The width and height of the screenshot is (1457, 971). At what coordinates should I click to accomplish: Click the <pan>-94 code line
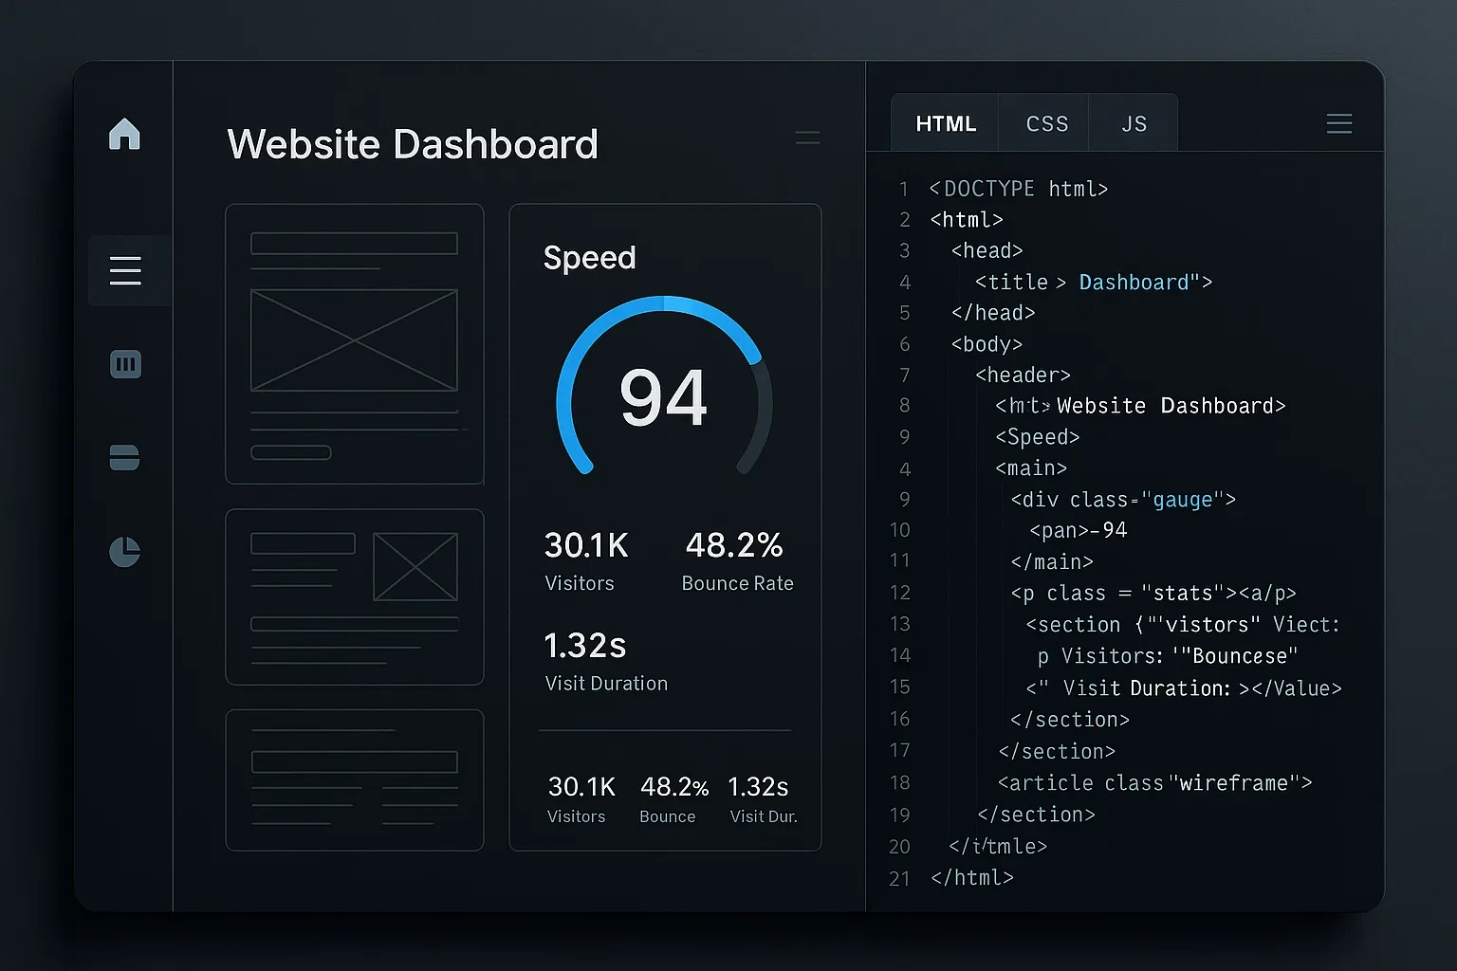point(1079,530)
